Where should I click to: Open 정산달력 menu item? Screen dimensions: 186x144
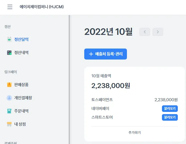21,39
